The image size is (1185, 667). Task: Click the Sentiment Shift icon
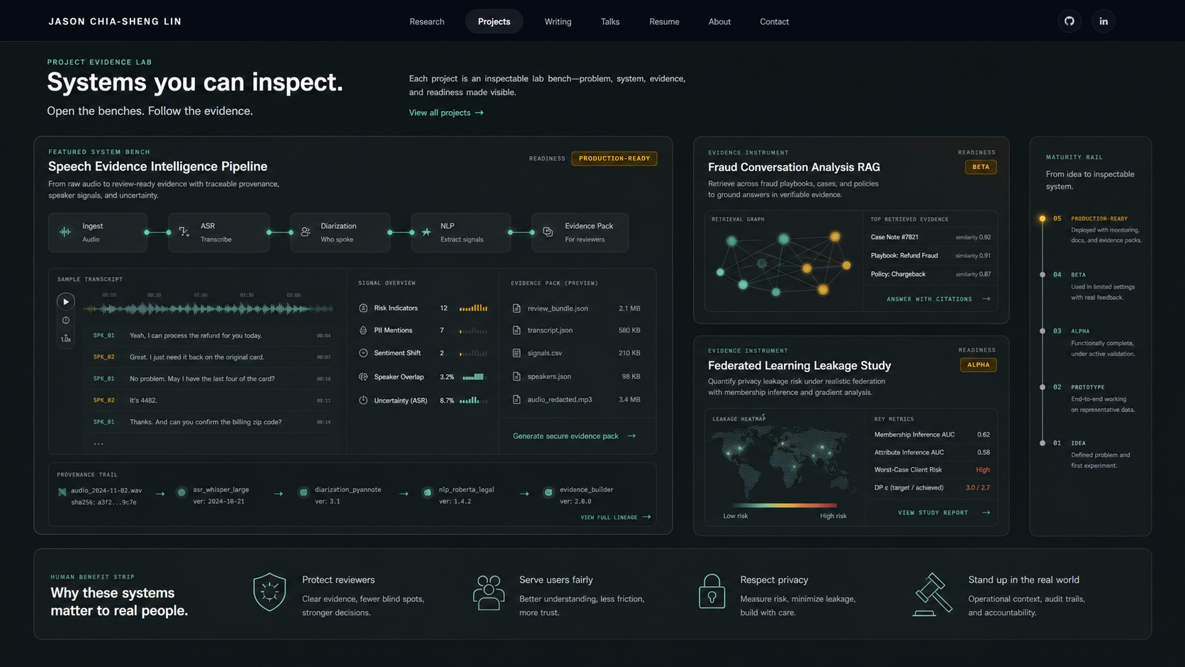[x=364, y=353]
